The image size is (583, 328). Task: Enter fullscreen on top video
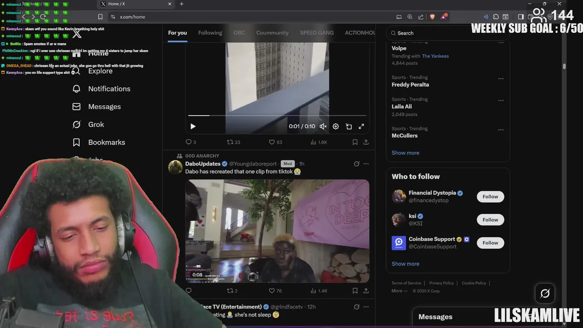[x=361, y=127]
